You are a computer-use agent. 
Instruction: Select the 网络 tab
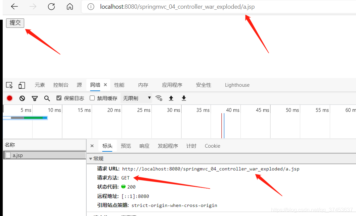tap(95, 85)
